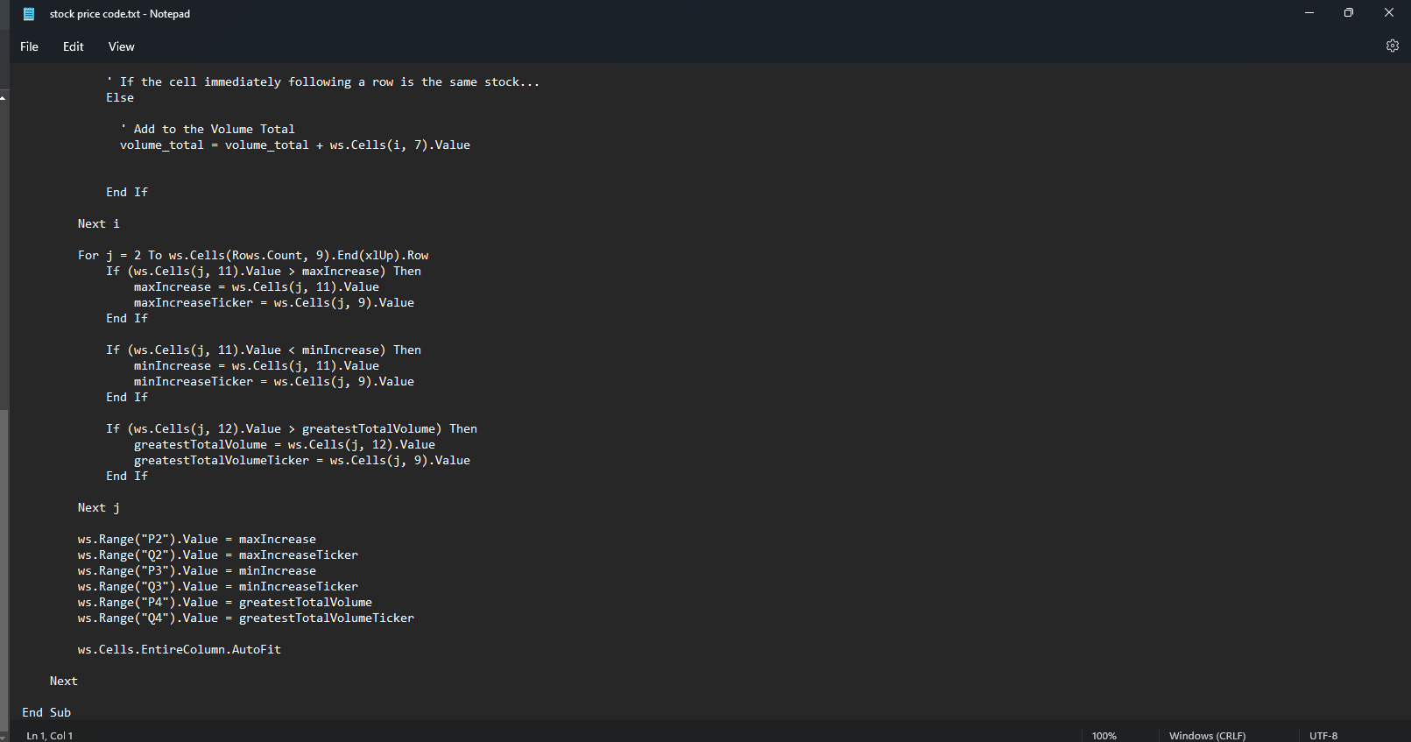
Task: Click 'If ... > maxIncrease) Then' line
Action: 264,271
